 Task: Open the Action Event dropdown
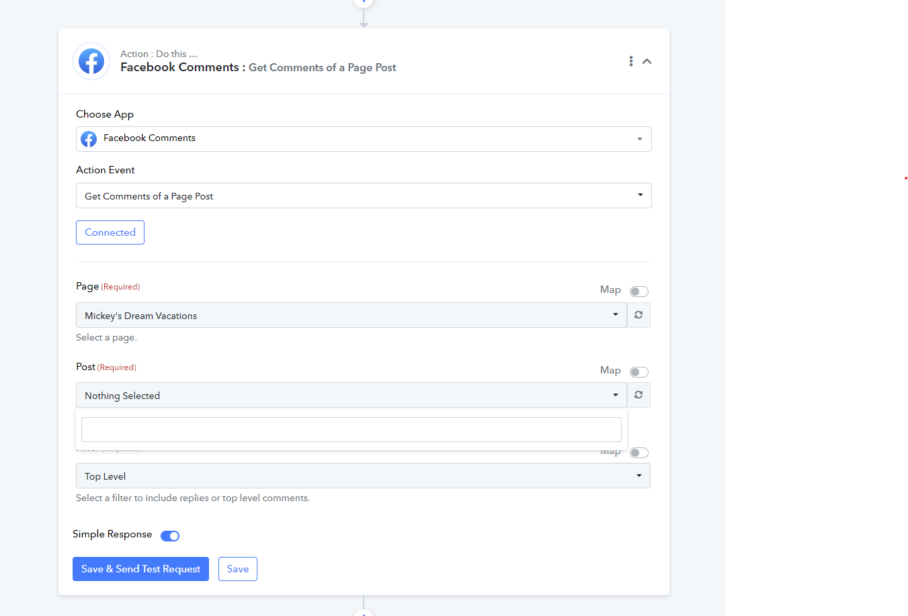click(x=364, y=195)
